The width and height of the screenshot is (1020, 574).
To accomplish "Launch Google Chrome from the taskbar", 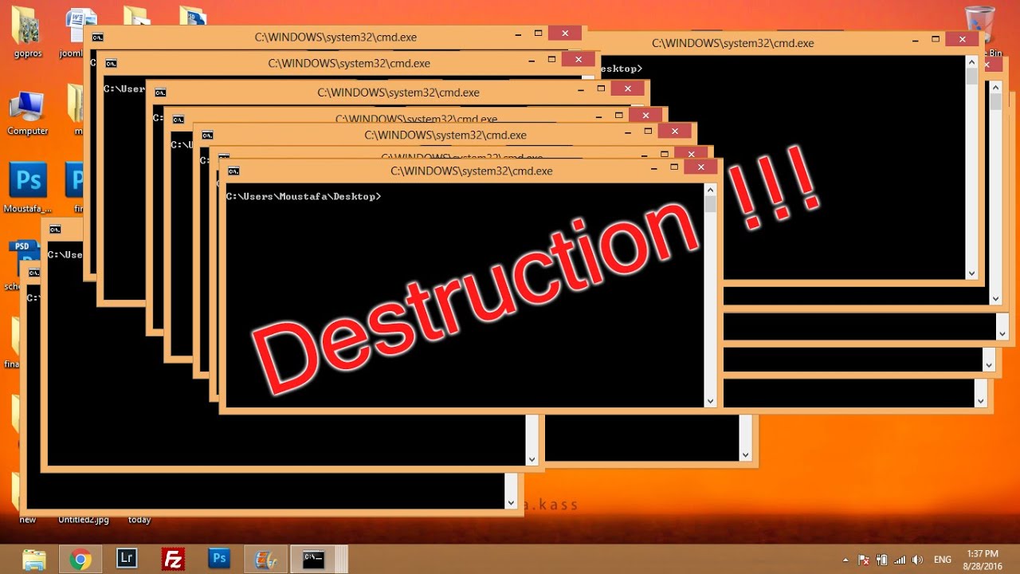I will pos(80,559).
